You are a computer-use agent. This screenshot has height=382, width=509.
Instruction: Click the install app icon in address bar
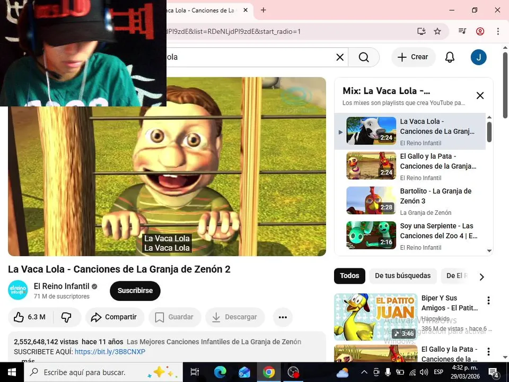[x=422, y=31]
